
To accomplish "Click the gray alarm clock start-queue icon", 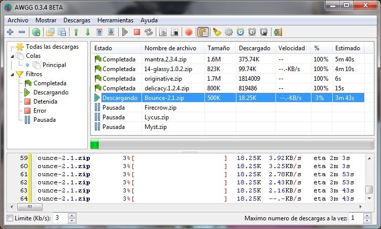I will pyautogui.click(x=252, y=32).
